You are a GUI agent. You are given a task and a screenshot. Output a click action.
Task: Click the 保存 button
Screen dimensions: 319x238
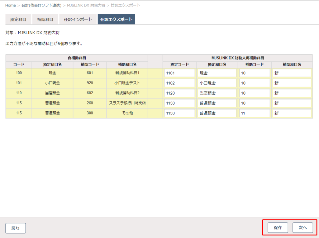(x=278, y=228)
